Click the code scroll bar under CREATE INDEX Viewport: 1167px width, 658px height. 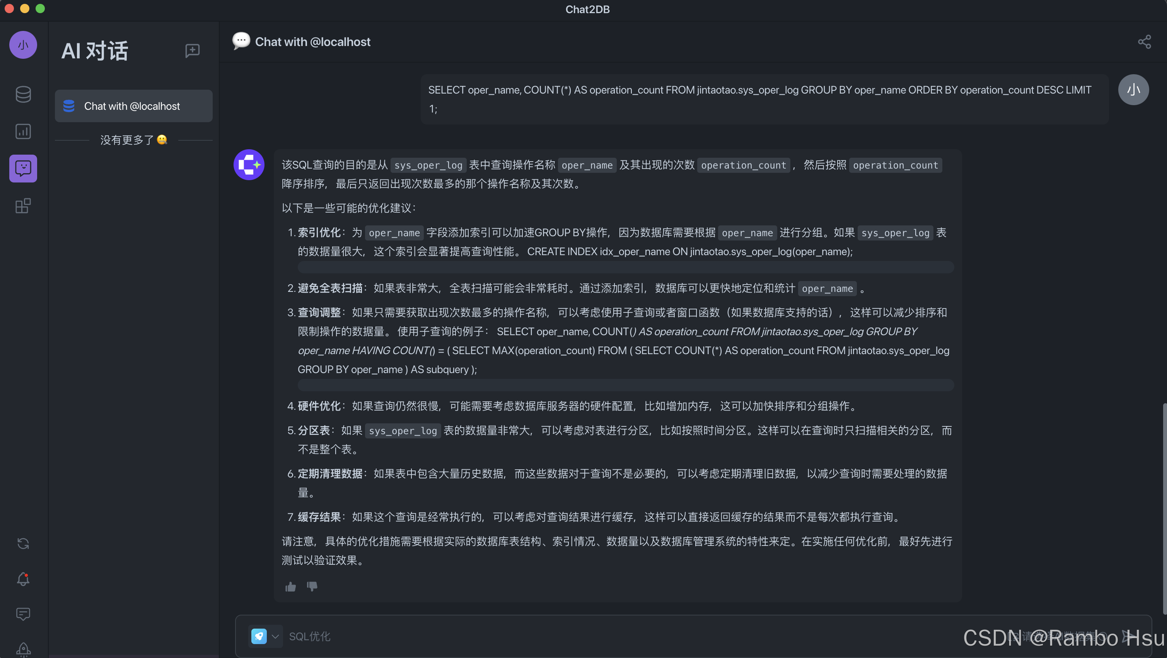click(626, 267)
